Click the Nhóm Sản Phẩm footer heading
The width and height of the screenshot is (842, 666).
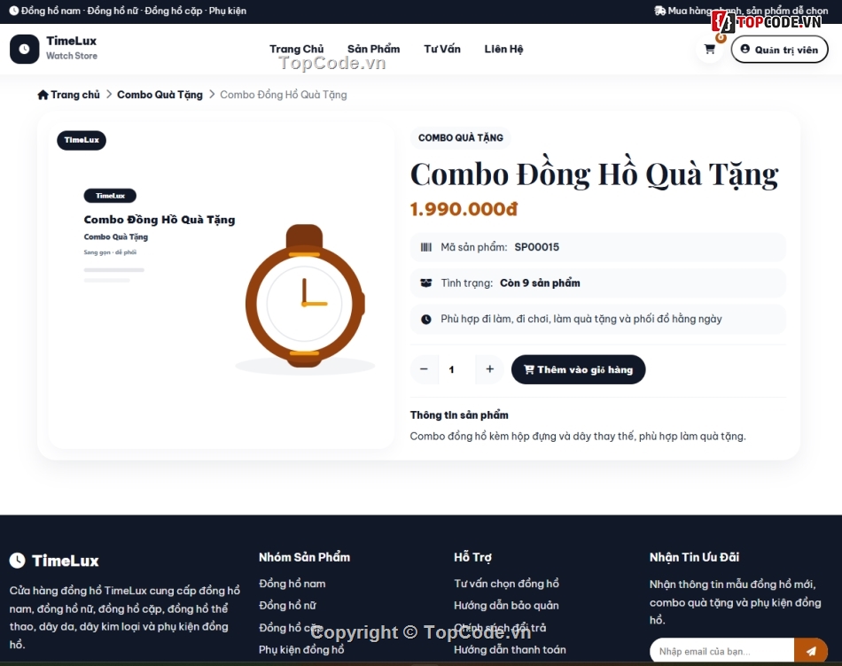[305, 557]
